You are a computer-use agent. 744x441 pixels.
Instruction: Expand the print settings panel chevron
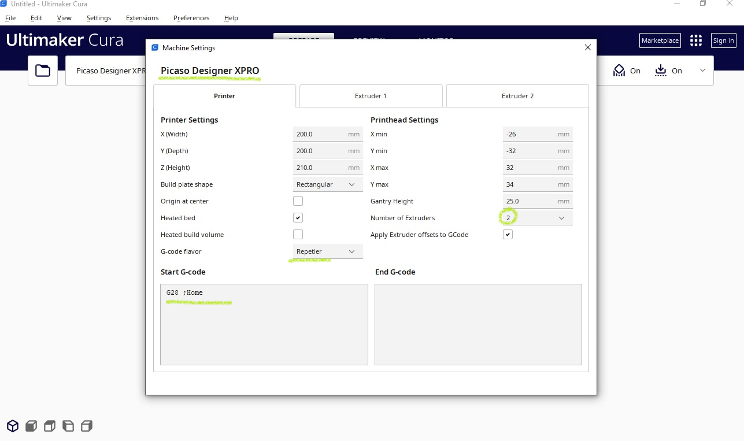tap(702, 71)
